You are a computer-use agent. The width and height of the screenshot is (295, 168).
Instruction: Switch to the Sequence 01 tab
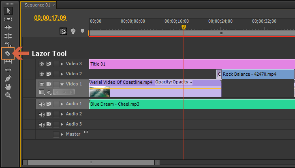point(37,5)
